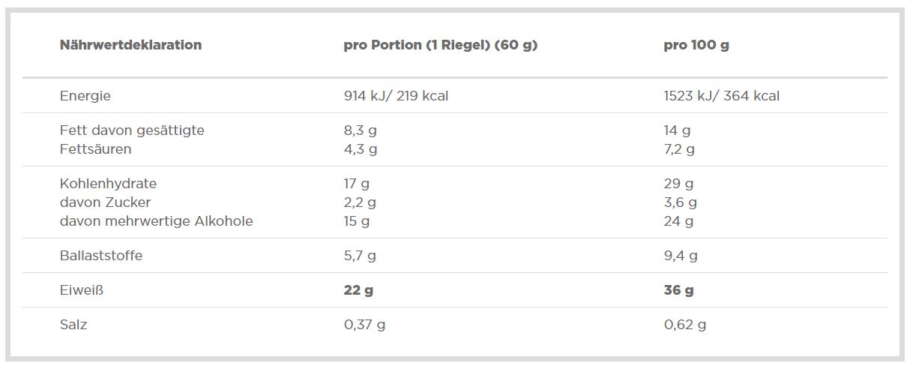Click the davon mehrwertige Alkohole label
Viewport: 913px width, 369px height.
pos(156,221)
